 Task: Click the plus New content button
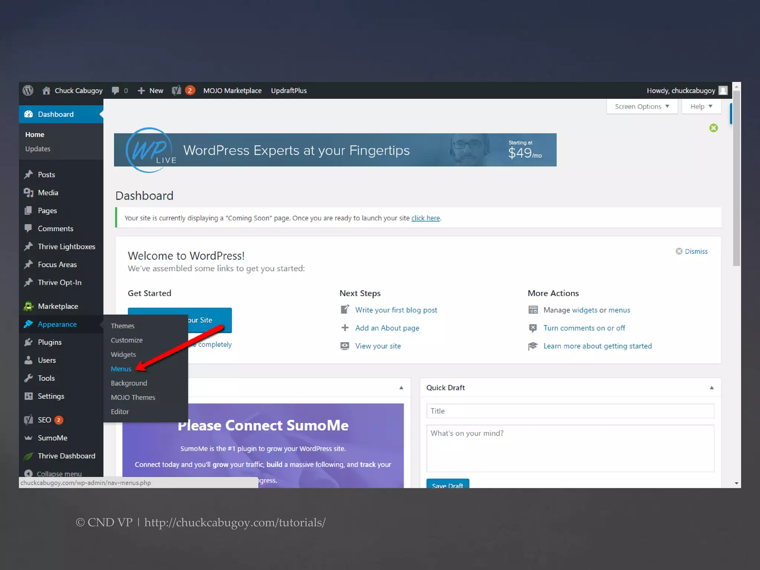tap(150, 91)
